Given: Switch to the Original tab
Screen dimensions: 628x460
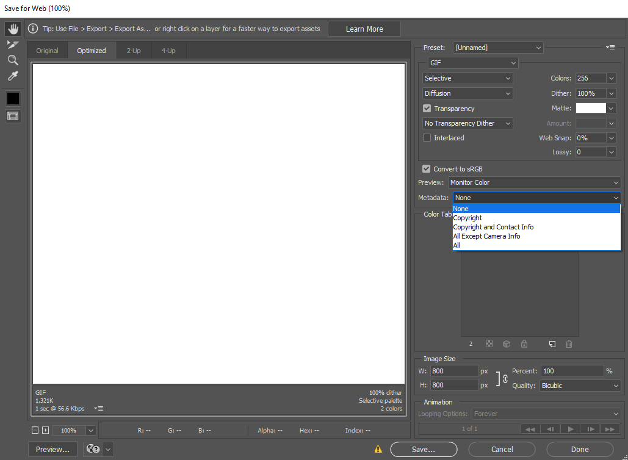Looking at the screenshot, I should coord(47,51).
